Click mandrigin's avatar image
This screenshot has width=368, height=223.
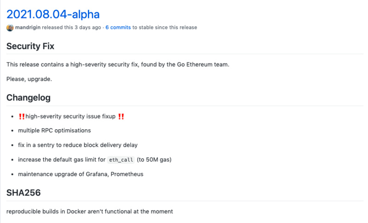(10, 28)
